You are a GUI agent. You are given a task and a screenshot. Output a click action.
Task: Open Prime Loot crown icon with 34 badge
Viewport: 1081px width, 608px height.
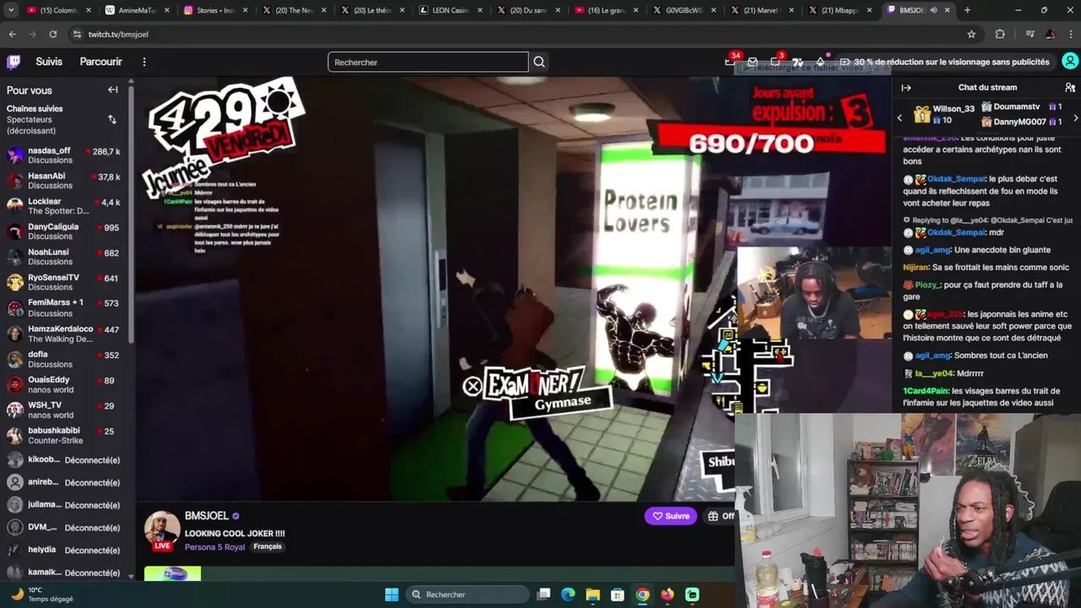click(x=731, y=61)
